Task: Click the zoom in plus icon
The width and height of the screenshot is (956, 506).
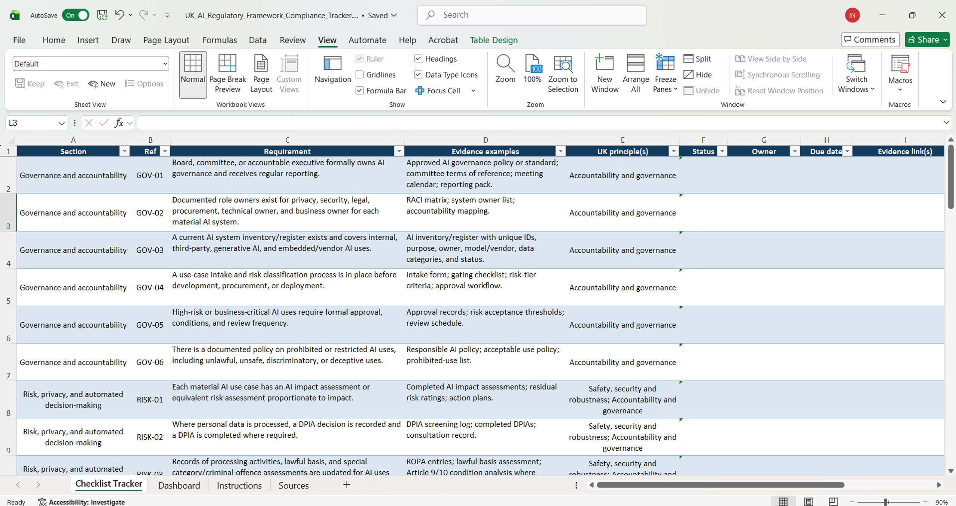Action: pyautogui.click(x=925, y=502)
